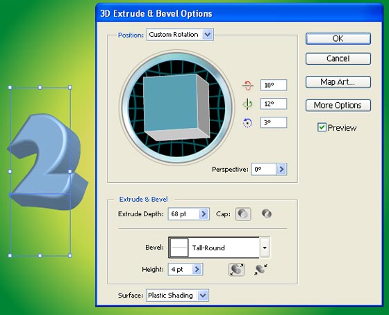This screenshot has height=315, width=389.
Task: Open the Surface Plastic Shading dropdown
Action: pyautogui.click(x=203, y=296)
